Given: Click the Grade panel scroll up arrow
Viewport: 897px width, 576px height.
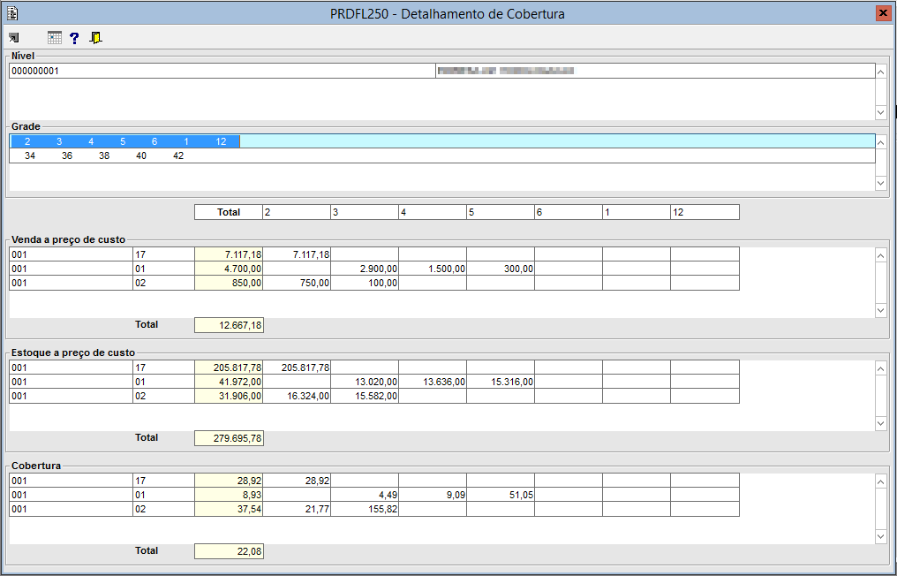Looking at the screenshot, I should coord(881,142).
